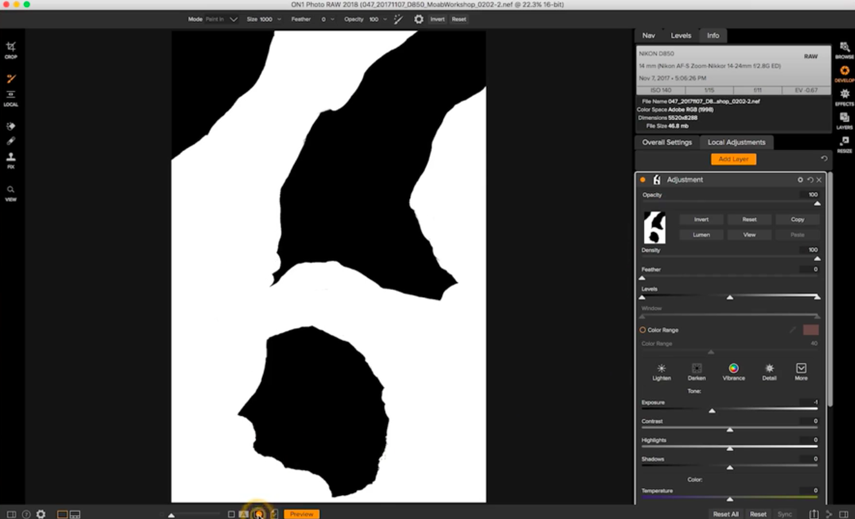855x519 pixels.
Task: Select the View zoom tool
Action: tap(11, 192)
